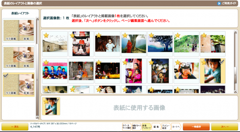Screen dimensions: 240x132
Task: Choose the girl peeking behind wall photo
Action: coord(213,44)
